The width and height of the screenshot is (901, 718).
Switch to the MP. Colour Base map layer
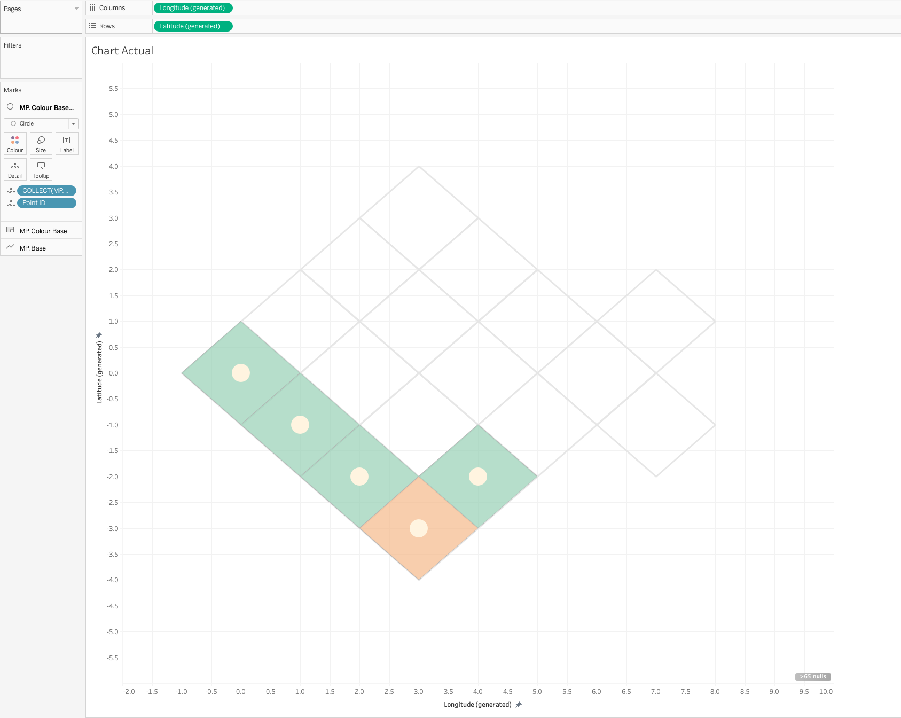(x=43, y=231)
